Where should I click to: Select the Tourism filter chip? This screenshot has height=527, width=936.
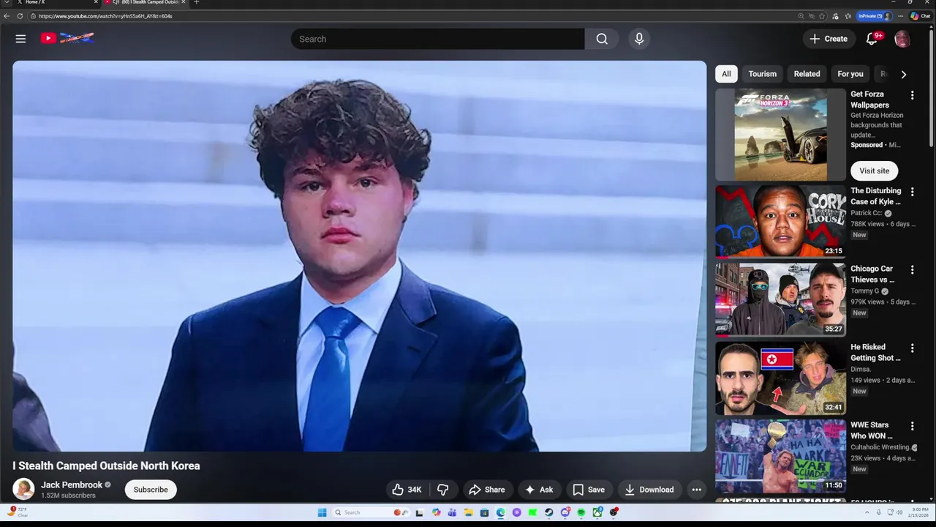(x=762, y=74)
